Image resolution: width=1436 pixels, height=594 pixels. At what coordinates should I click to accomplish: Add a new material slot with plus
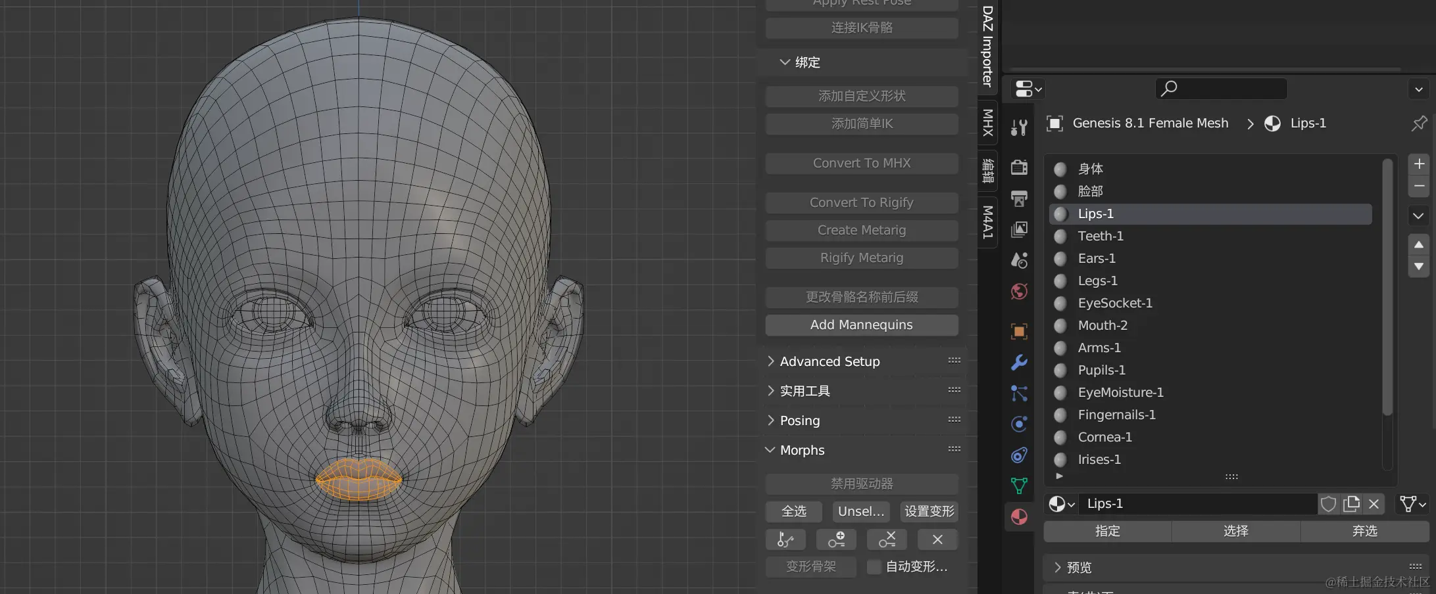coord(1419,164)
